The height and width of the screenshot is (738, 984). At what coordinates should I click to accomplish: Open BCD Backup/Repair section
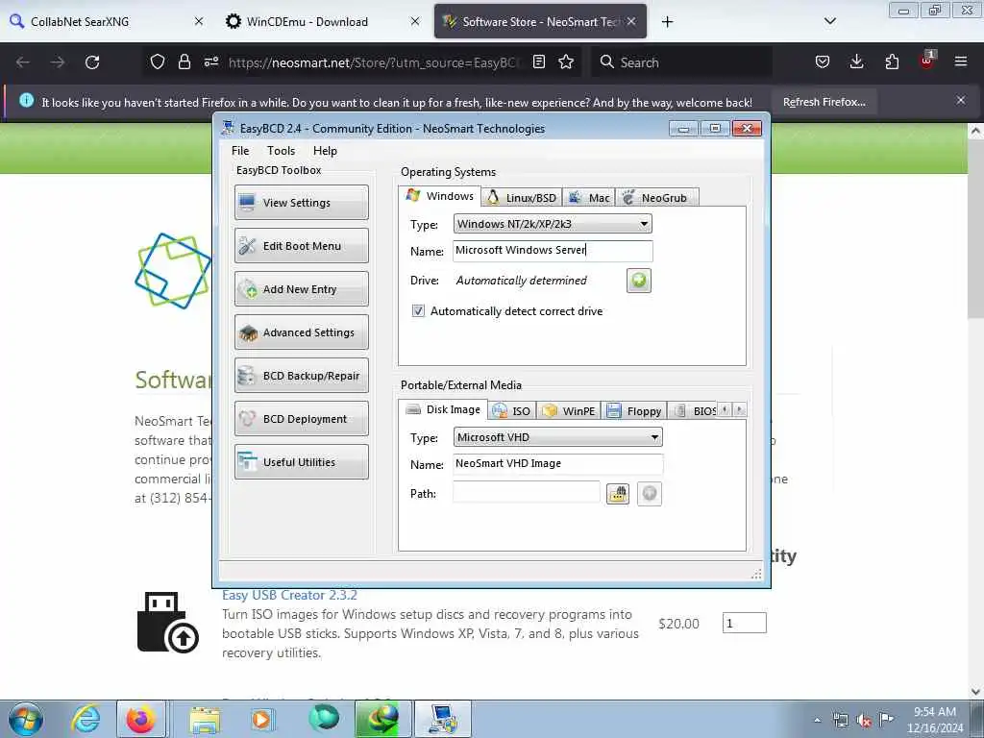301,376
